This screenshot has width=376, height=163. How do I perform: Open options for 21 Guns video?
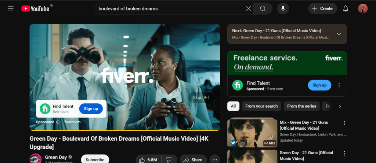tap(344, 153)
